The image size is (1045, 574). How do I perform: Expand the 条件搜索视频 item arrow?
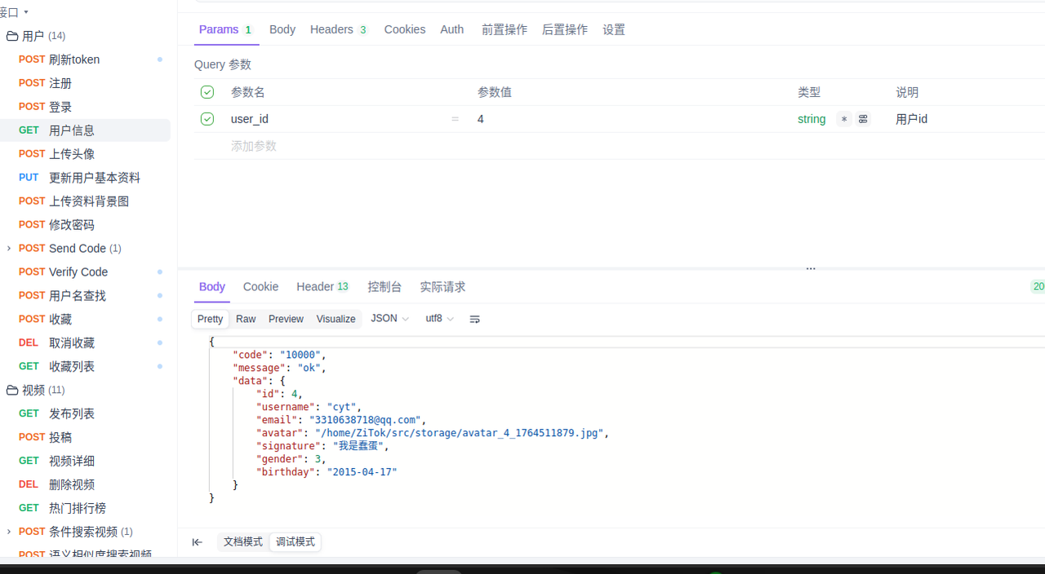(x=9, y=532)
